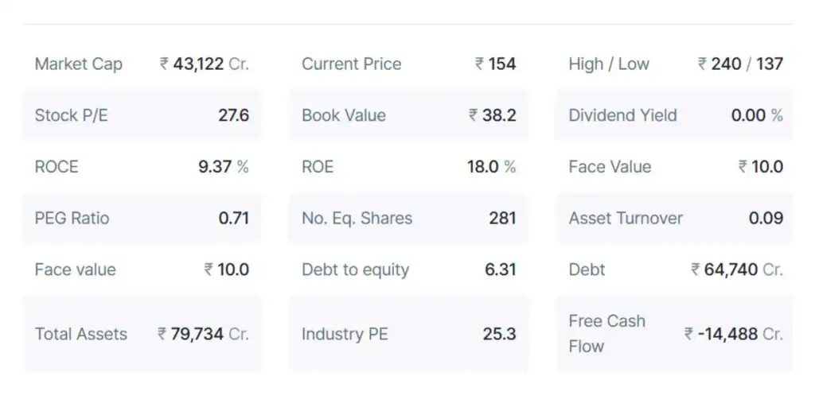Select the Industry PE value 25.3

(x=499, y=335)
